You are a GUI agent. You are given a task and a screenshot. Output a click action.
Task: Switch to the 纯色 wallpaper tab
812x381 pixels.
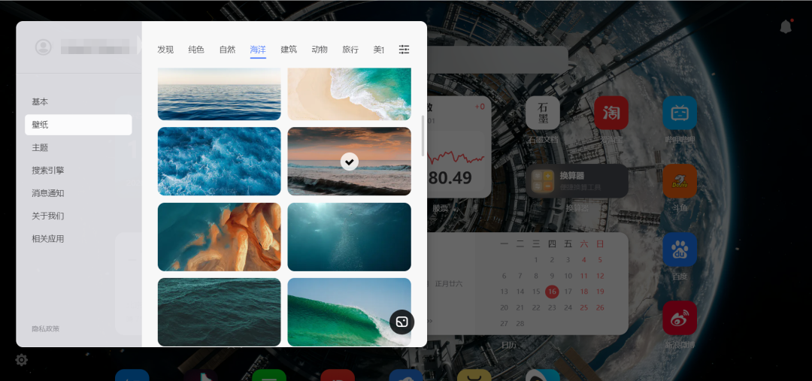coord(196,50)
